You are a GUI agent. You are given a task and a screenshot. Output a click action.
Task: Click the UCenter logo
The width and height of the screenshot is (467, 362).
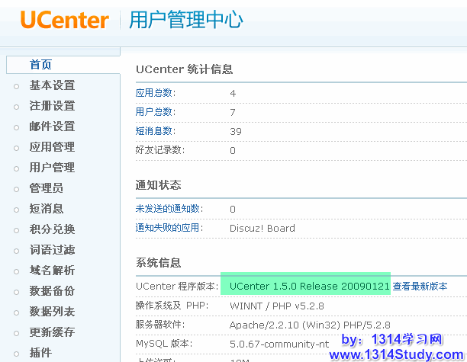[65, 20]
